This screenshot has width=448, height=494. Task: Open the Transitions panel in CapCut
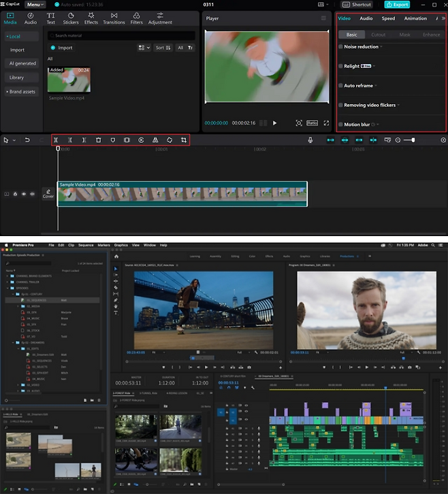(x=114, y=18)
